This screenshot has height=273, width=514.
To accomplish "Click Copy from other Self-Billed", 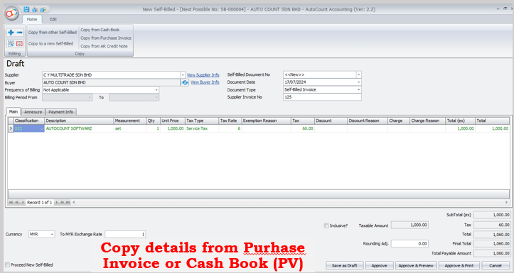I will 53,33.
